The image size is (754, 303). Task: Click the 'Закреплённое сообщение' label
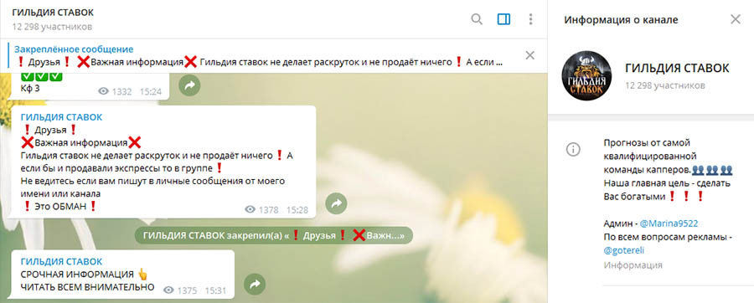(74, 49)
